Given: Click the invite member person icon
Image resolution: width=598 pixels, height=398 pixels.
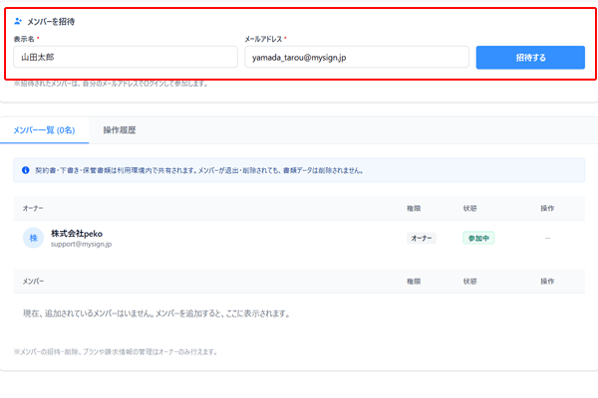Looking at the screenshot, I should [18, 21].
